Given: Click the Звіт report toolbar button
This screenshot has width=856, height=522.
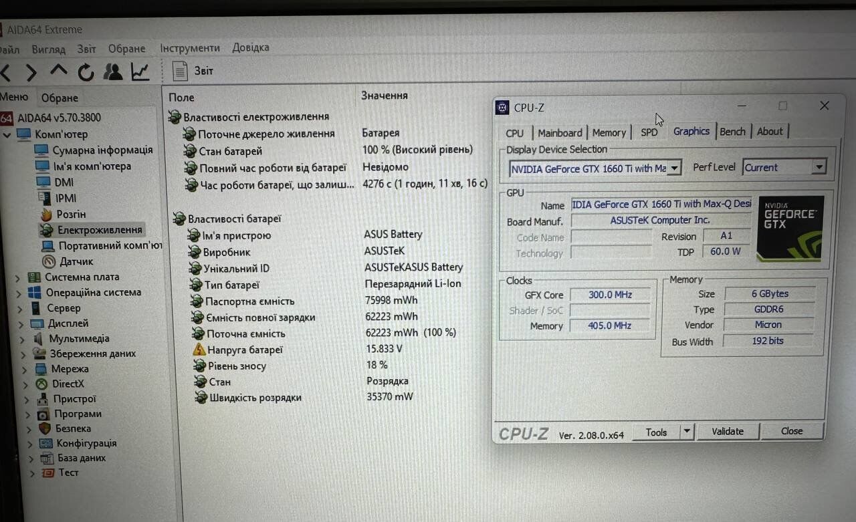Looking at the screenshot, I should click(x=193, y=71).
